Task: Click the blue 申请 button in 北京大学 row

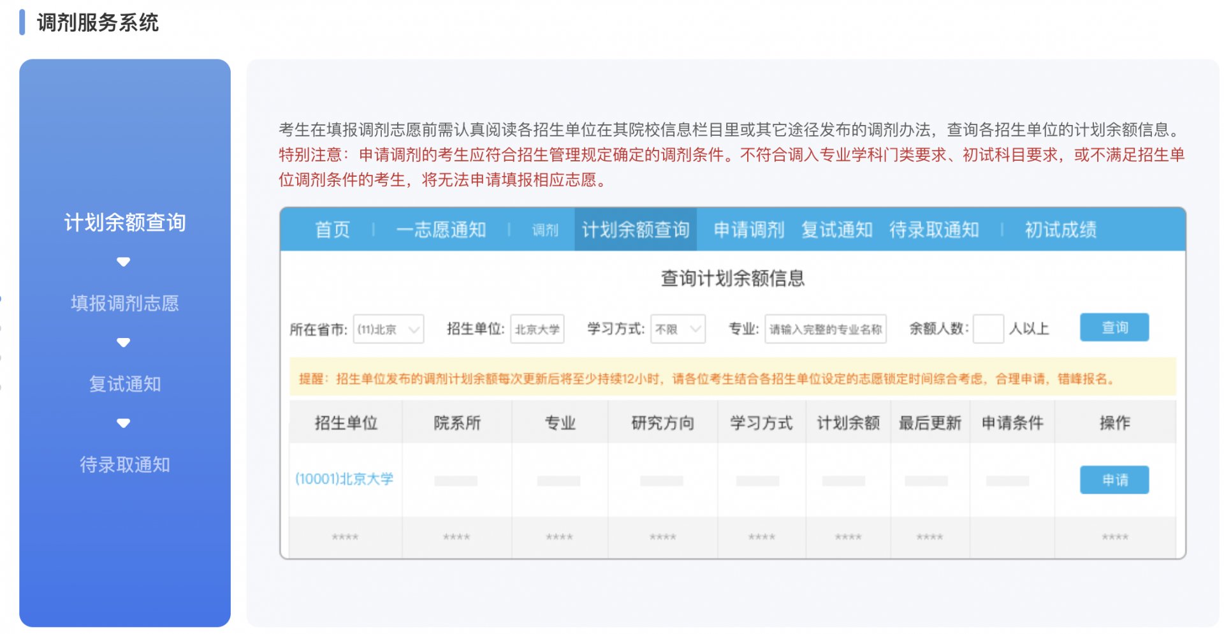Action: 1114,480
